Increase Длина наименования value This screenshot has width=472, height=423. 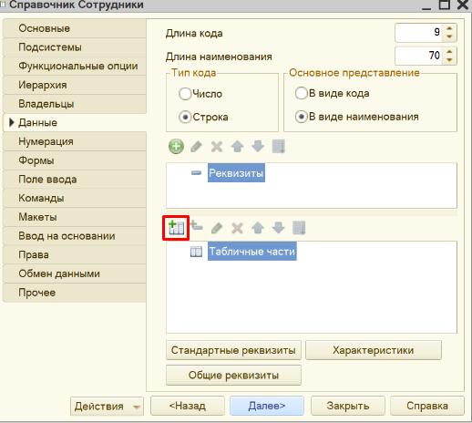[449, 52]
